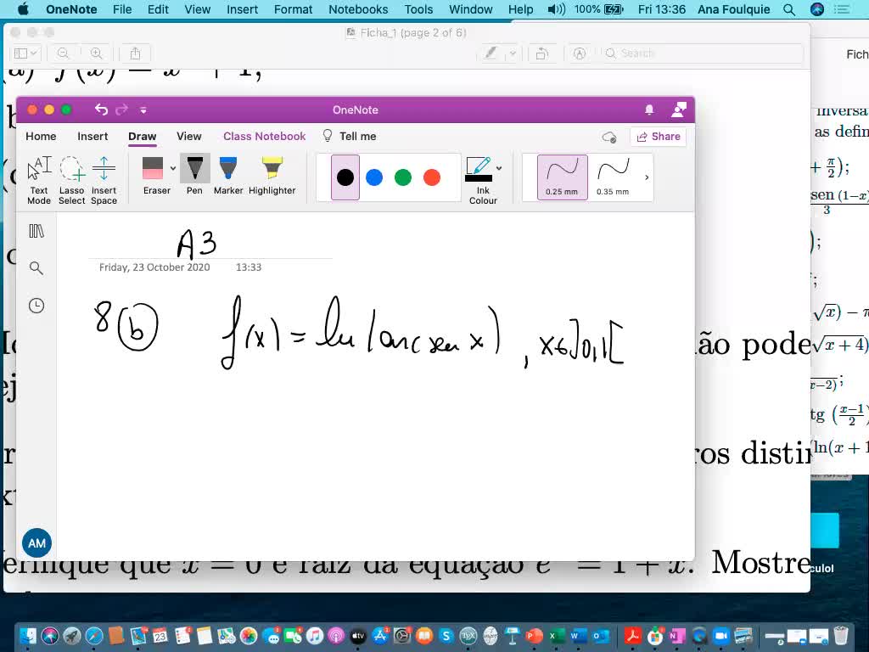Screen dimensions: 869x652
Task: Click the page date Friday, 23 October 2020
Action: (154, 267)
